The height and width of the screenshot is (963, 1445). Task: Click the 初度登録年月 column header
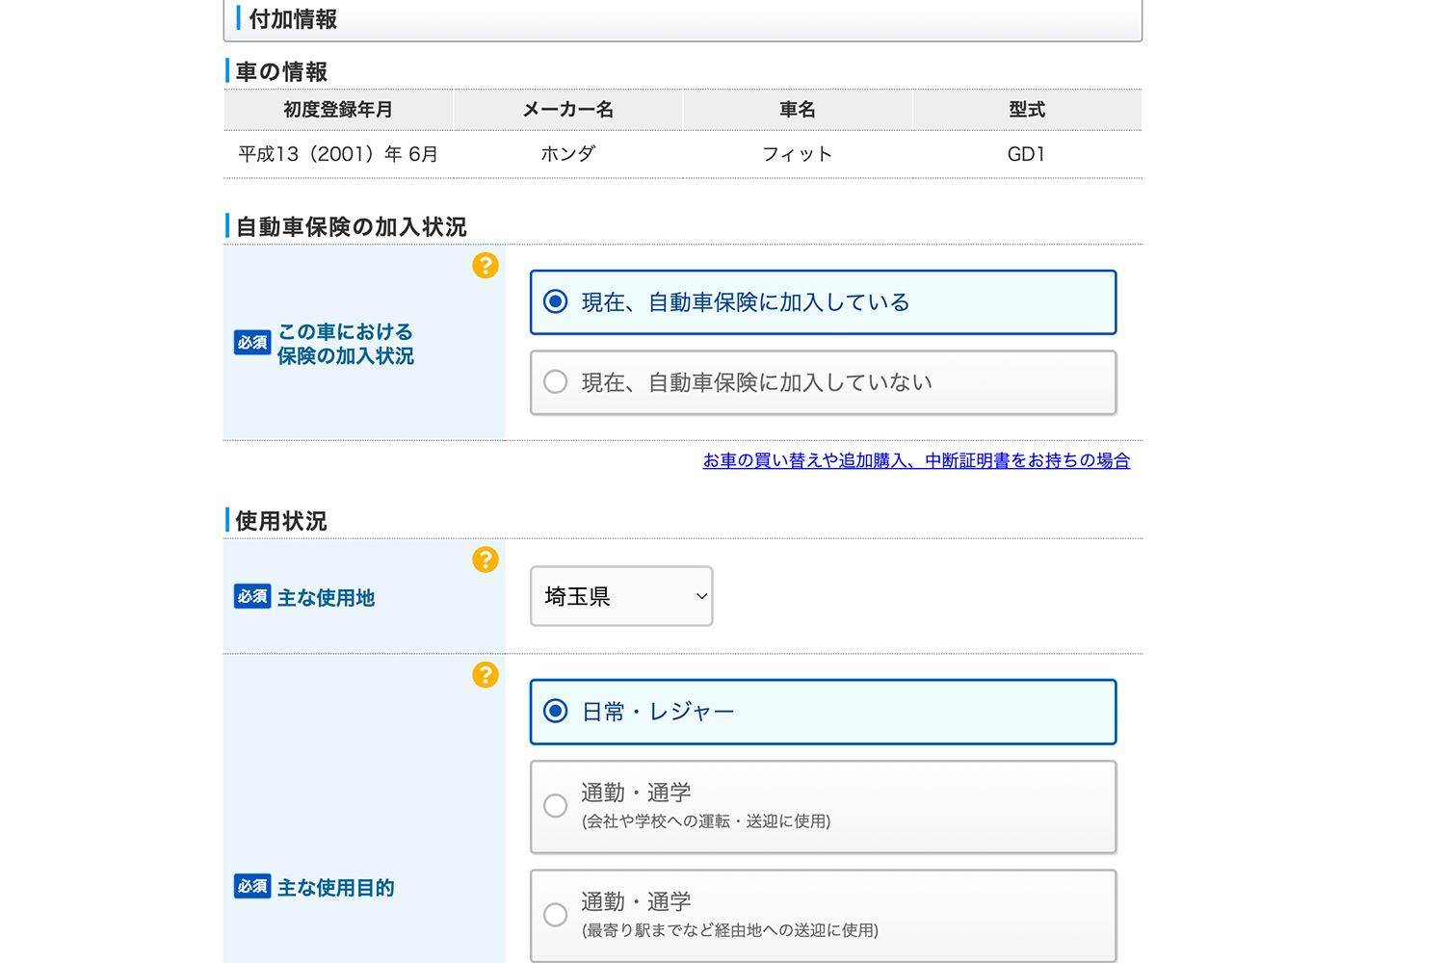pyautogui.click(x=338, y=110)
